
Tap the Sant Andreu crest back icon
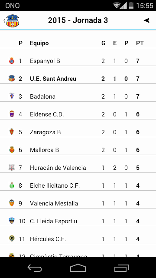pos(12,21)
